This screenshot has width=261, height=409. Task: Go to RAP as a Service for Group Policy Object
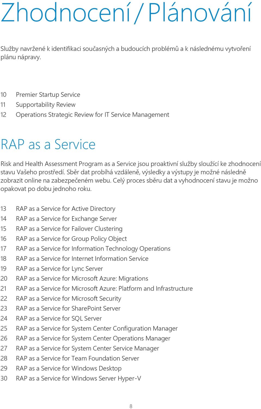[71, 239]
